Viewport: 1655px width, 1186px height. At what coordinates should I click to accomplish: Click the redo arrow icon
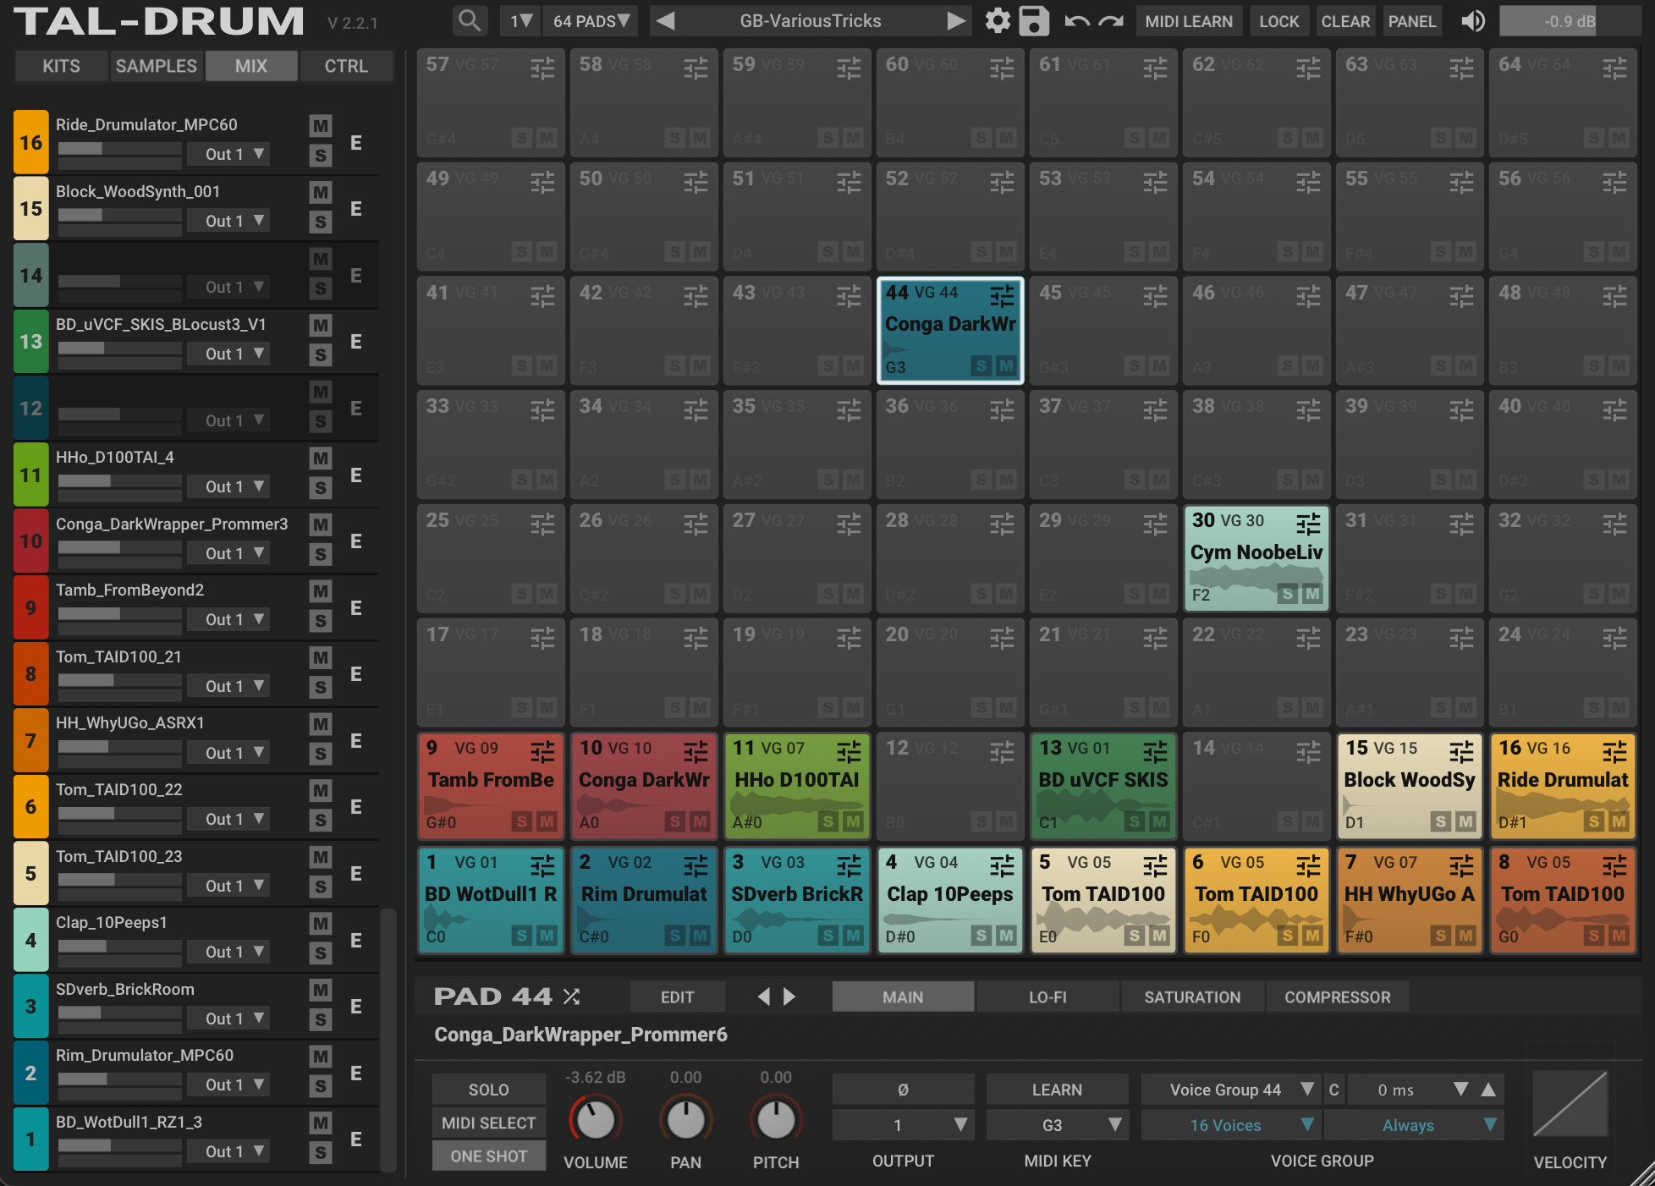1111,21
